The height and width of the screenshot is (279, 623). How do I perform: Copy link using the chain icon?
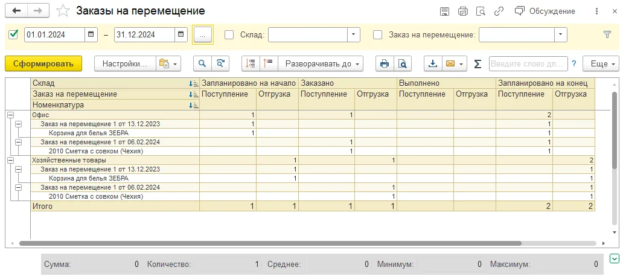tap(499, 11)
